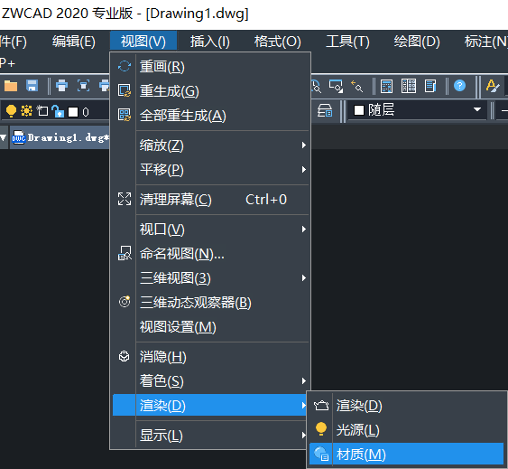Open the Properties panel toolbar icon
508x469 pixels.
(430, 87)
